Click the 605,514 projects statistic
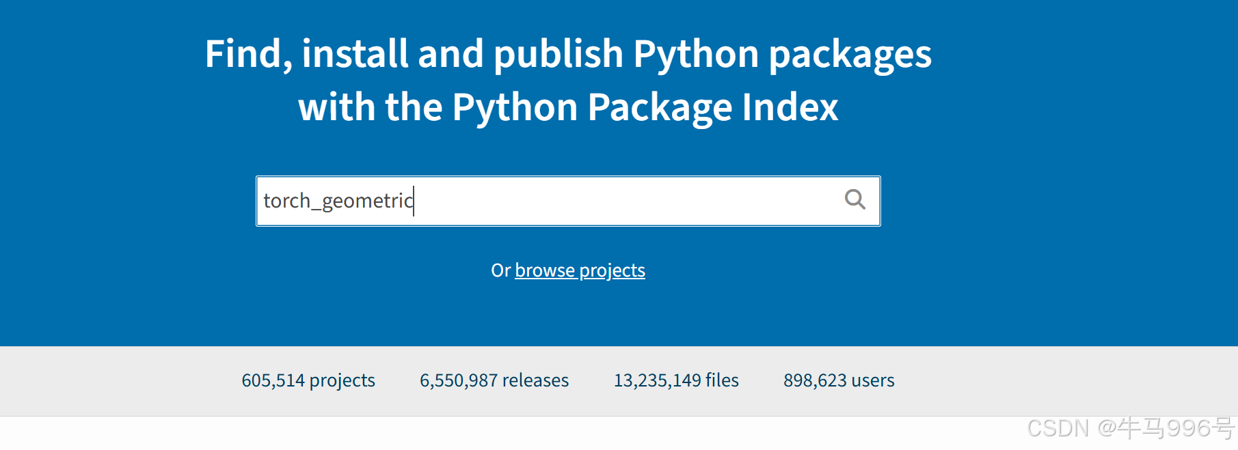 (308, 380)
